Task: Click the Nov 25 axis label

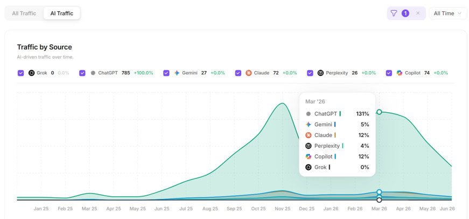Action: click(x=283, y=209)
